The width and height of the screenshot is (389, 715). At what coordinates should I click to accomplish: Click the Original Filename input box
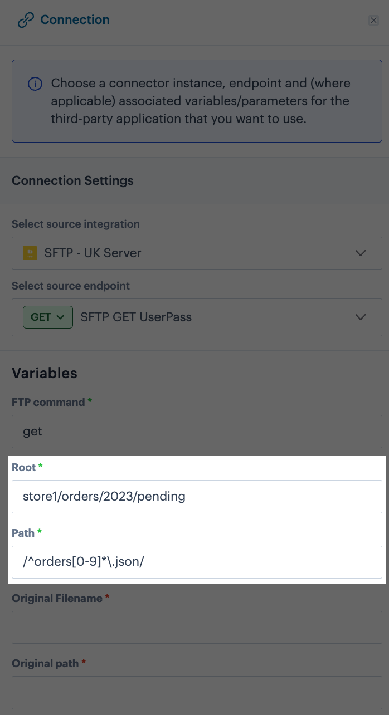[x=197, y=628]
